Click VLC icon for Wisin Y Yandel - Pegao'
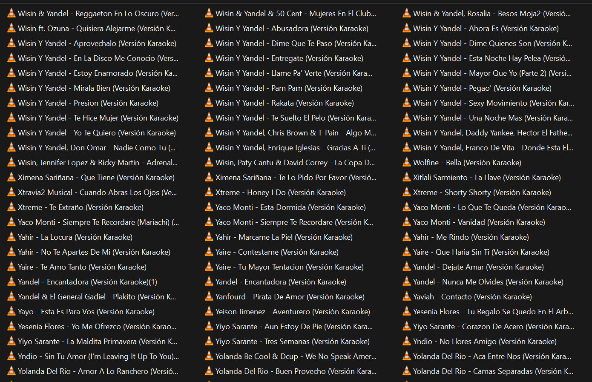 coord(407,88)
